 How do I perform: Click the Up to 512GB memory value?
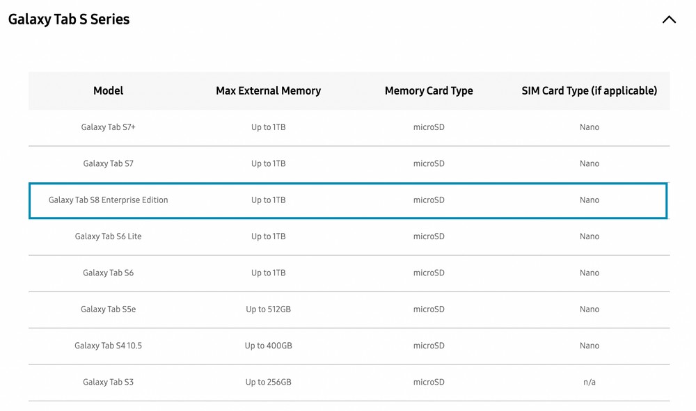coord(268,309)
